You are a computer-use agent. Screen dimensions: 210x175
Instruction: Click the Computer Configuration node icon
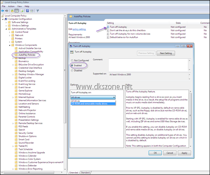[6, 19]
